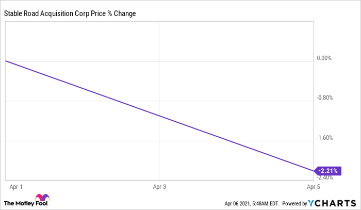Click the purple line at the Apr 3 gridline
The width and height of the screenshot is (361, 210).
coord(159,116)
